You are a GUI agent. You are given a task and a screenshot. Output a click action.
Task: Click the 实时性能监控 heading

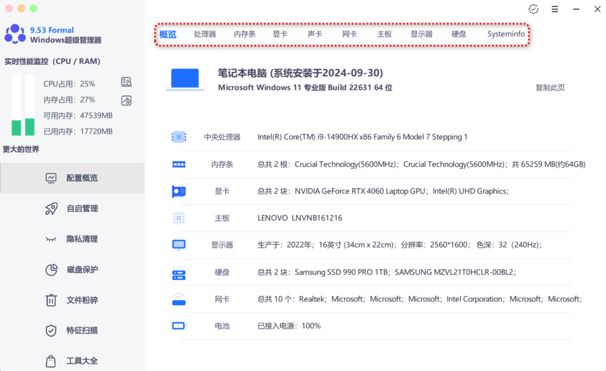[x=52, y=61]
